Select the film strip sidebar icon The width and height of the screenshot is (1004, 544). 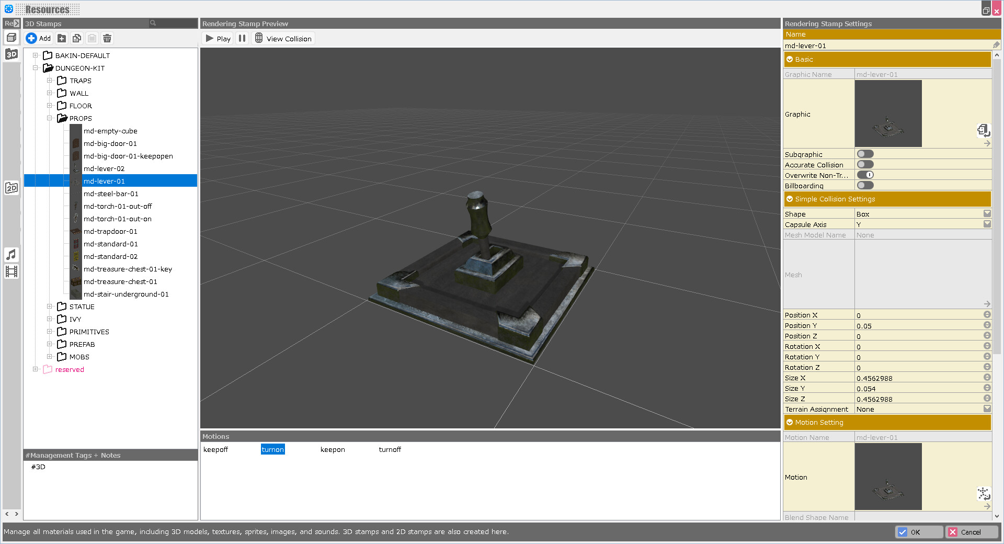click(11, 271)
